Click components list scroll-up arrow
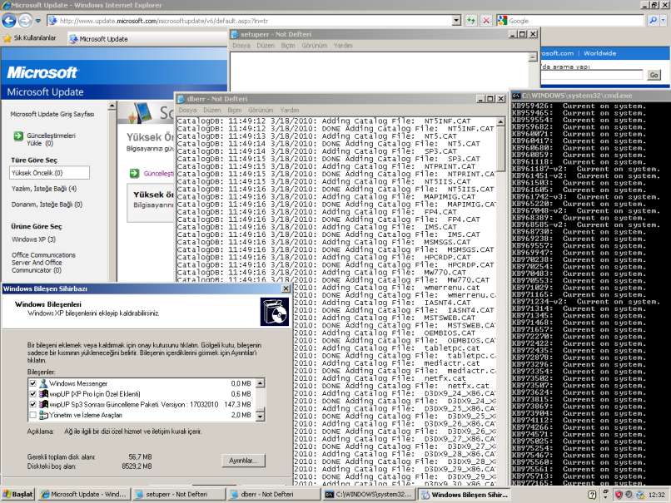This screenshot has width=671, height=503. pyautogui.click(x=261, y=383)
